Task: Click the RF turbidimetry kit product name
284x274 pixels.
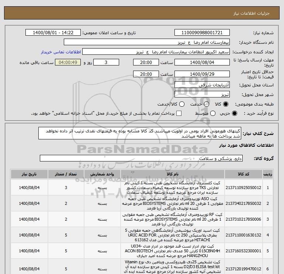Action: 173,219
